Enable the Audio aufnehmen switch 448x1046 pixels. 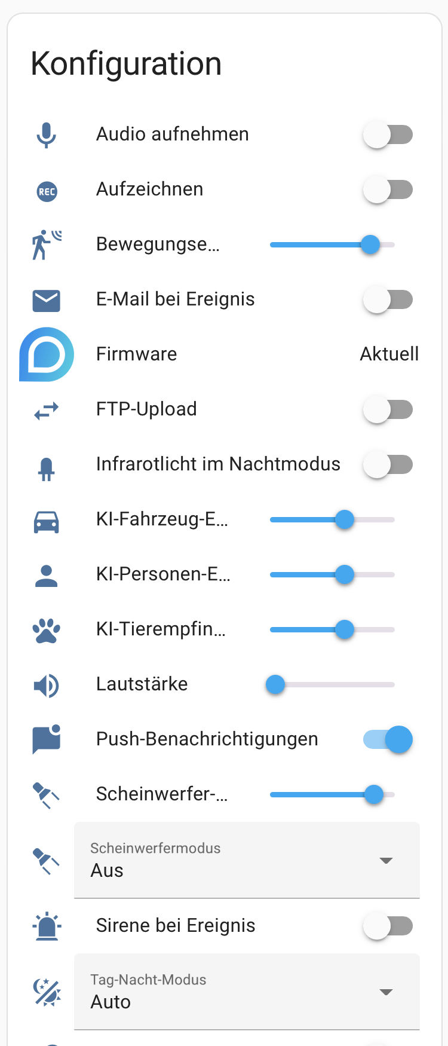388,134
